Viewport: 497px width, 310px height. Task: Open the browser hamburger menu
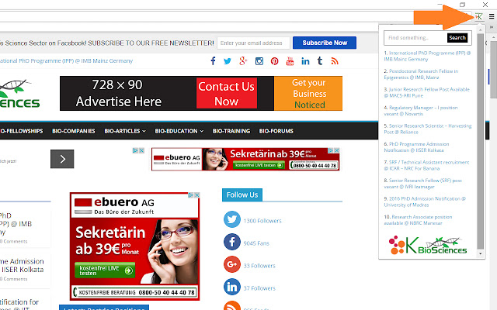(x=488, y=18)
